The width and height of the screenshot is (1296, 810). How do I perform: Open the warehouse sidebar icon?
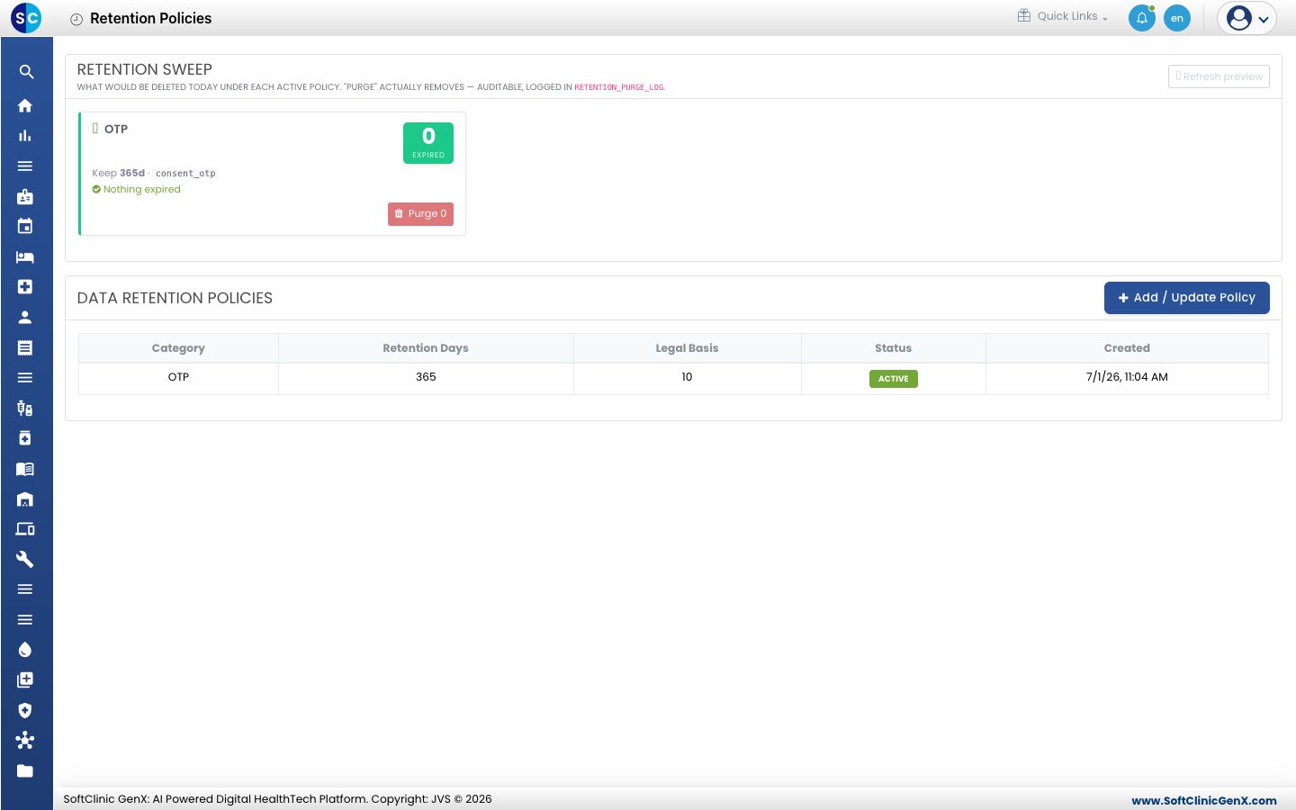25,499
